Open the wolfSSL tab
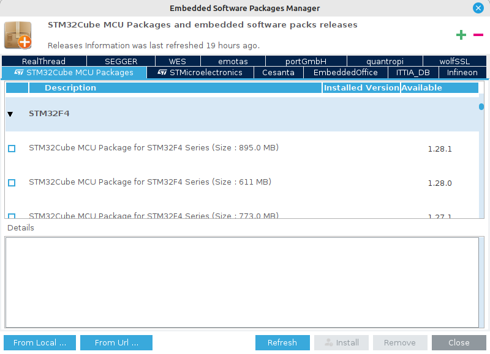The height and width of the screenshot is (354, 490). (x=454, y=61)
